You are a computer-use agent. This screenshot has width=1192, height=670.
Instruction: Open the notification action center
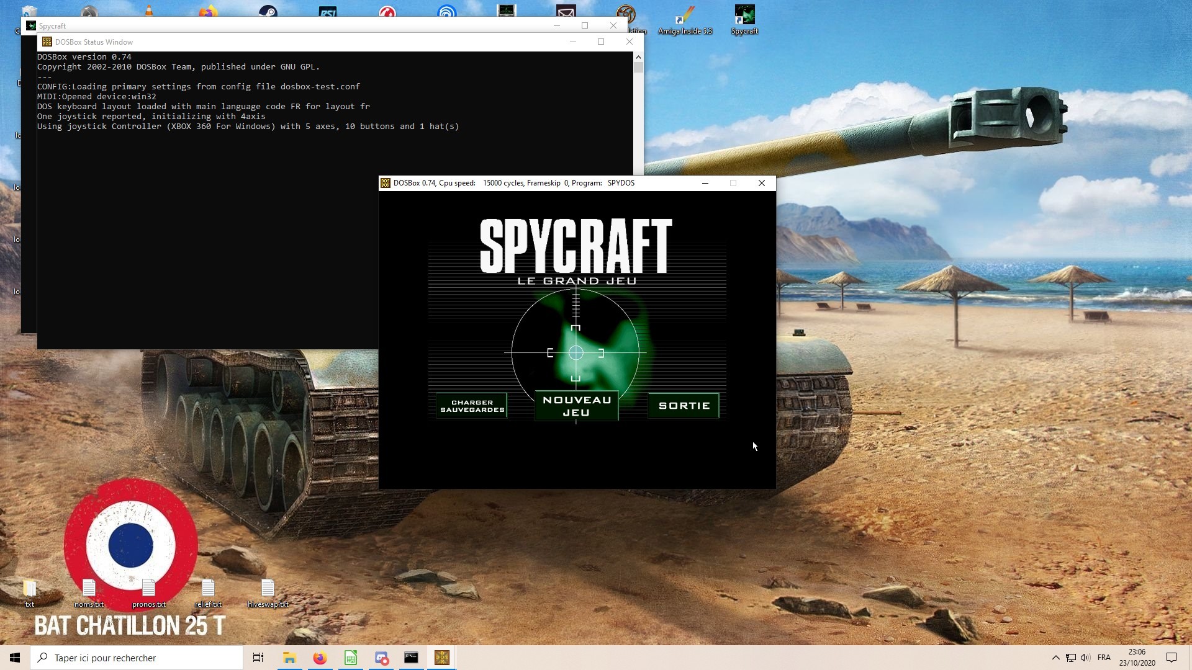1172,658
